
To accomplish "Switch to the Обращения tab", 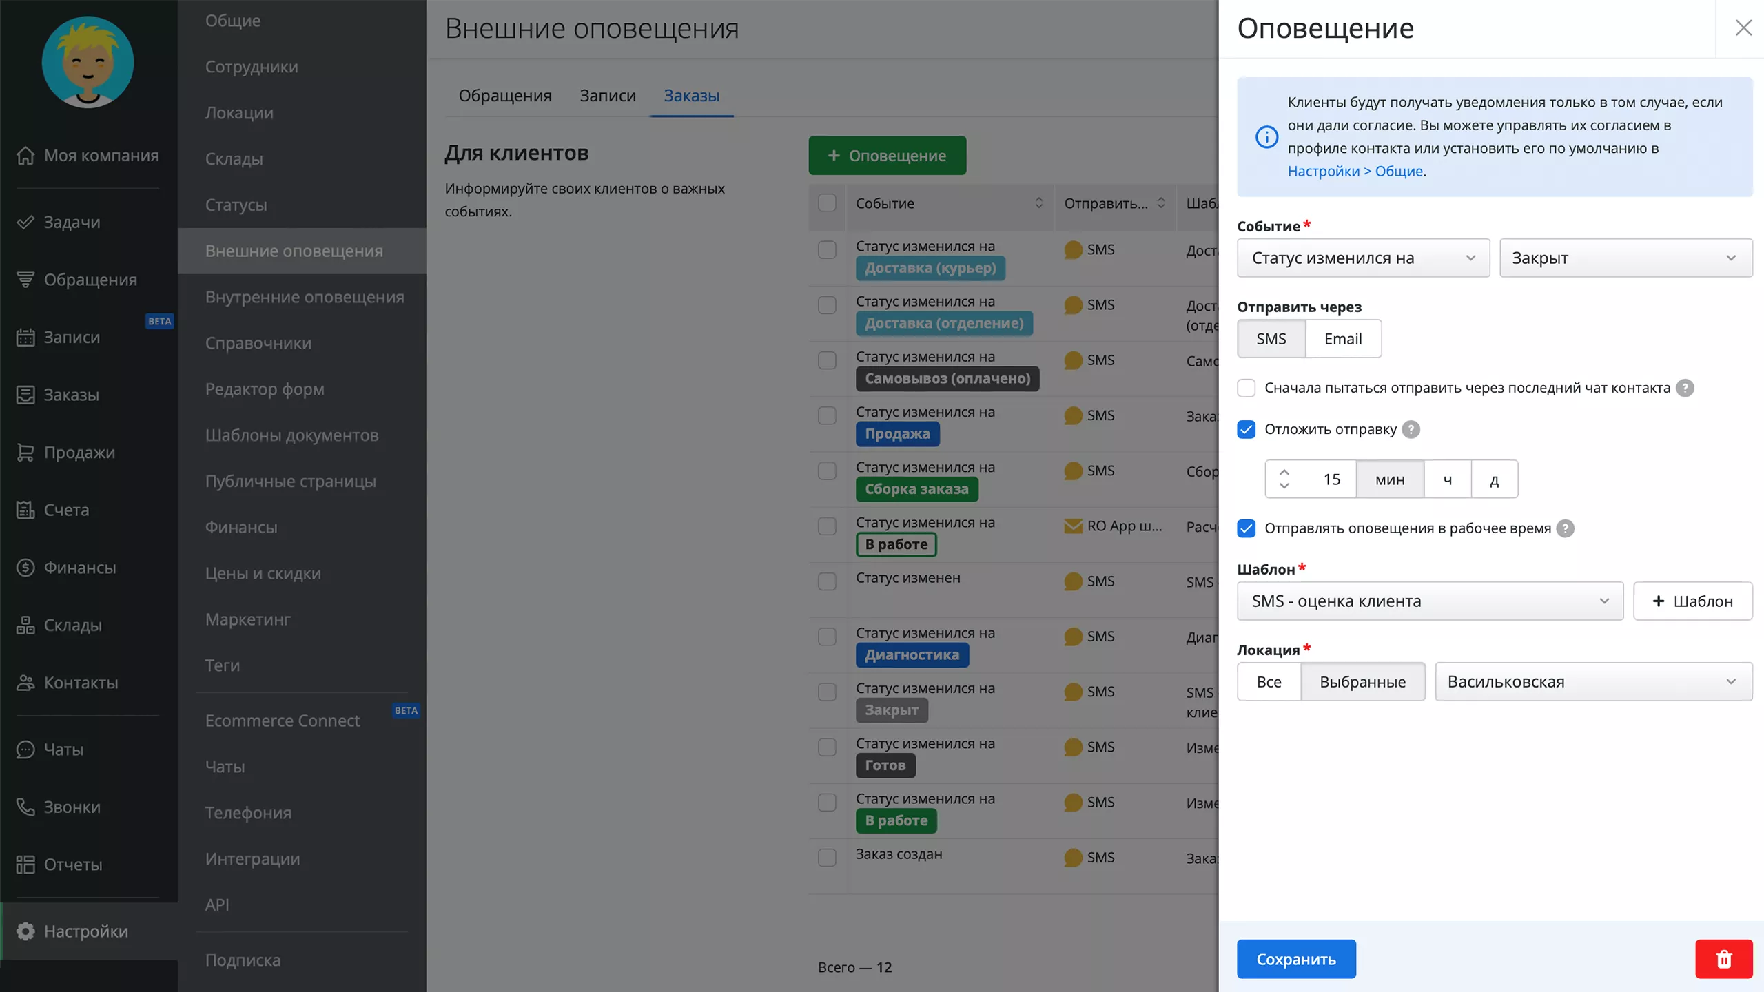I will point(504,96).
